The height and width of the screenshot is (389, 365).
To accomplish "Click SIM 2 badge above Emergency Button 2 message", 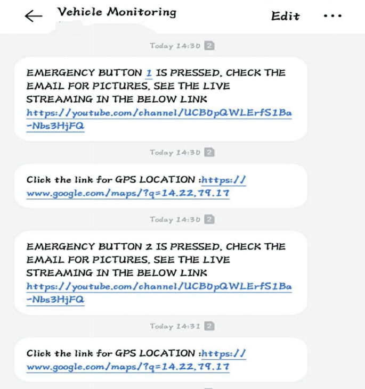I will point(210,220).
